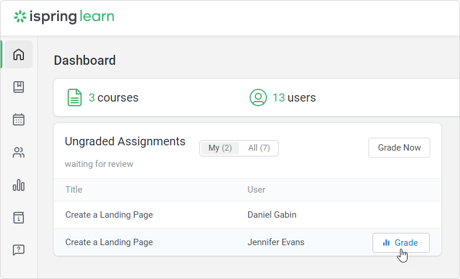Click the Title column header

coord(74,190)
